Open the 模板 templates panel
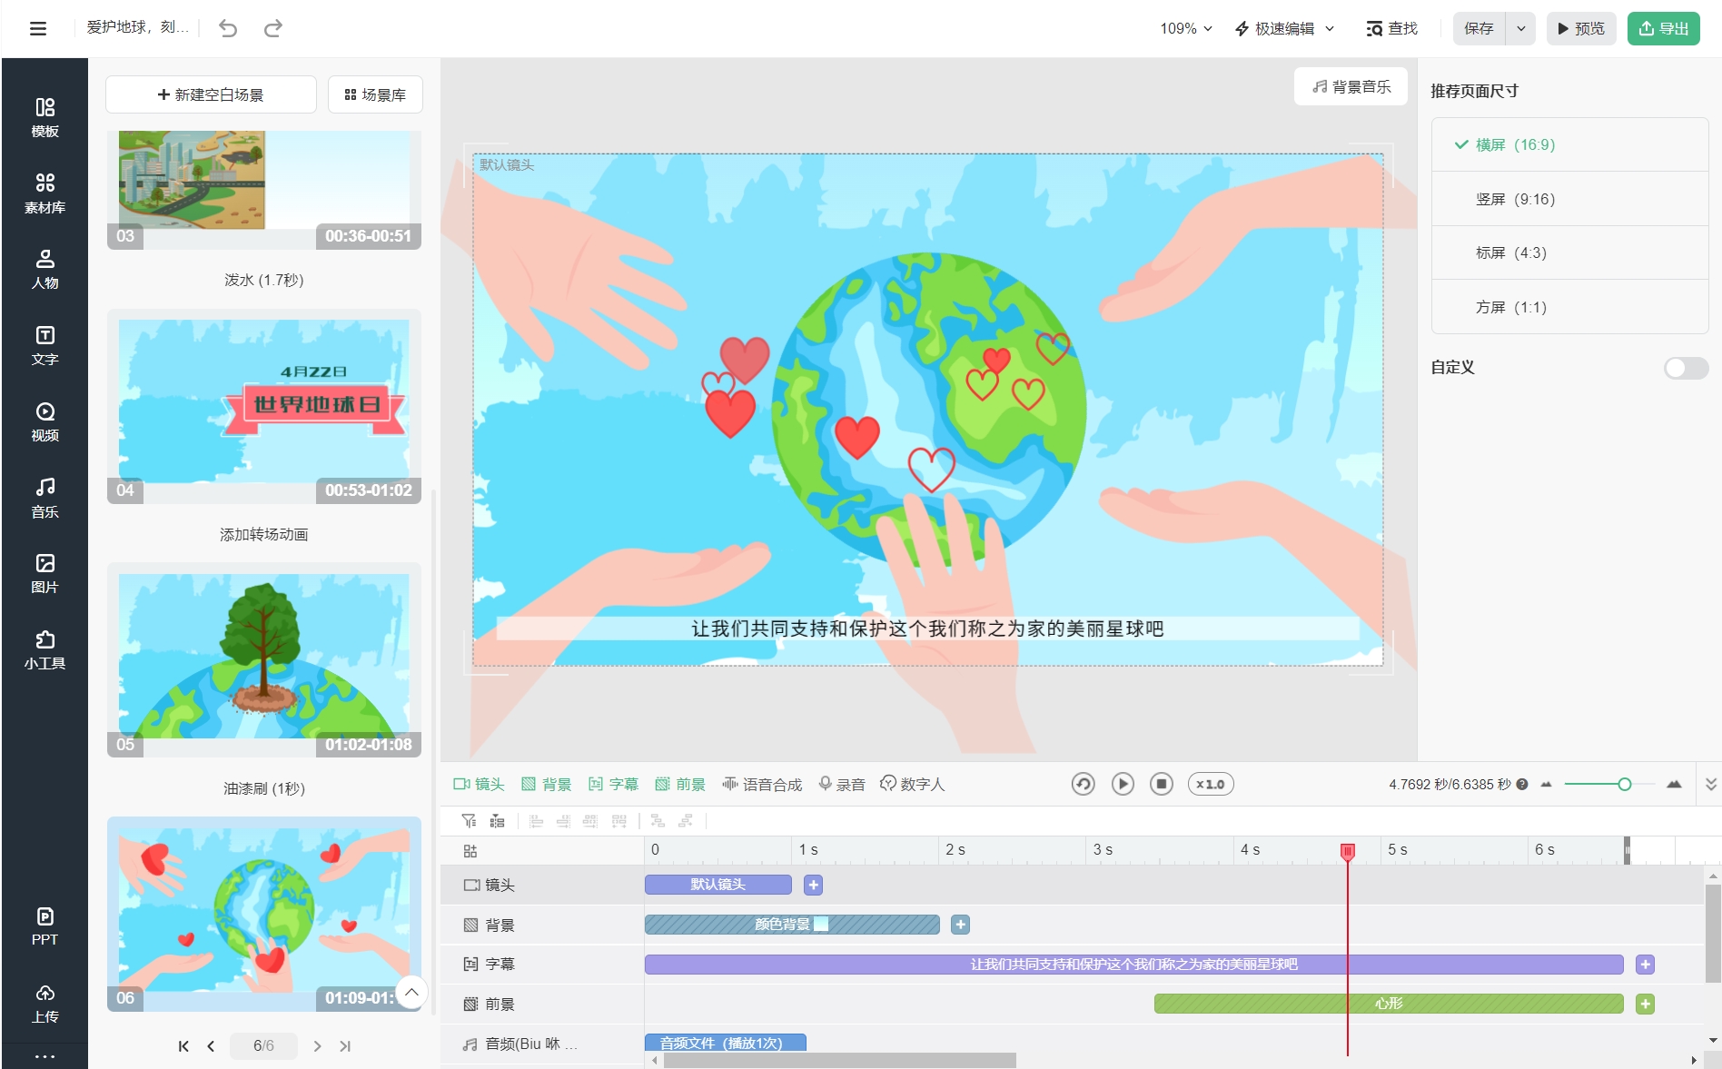This screenshot has height=1069, width=1722. pyautogui.click(x=45, y=118)
